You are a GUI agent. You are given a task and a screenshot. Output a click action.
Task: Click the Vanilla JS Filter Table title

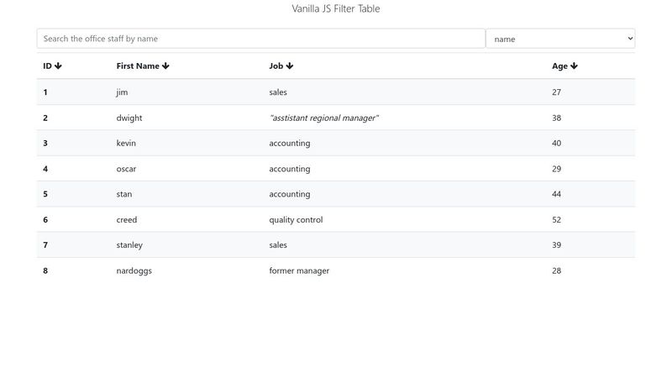336,9
